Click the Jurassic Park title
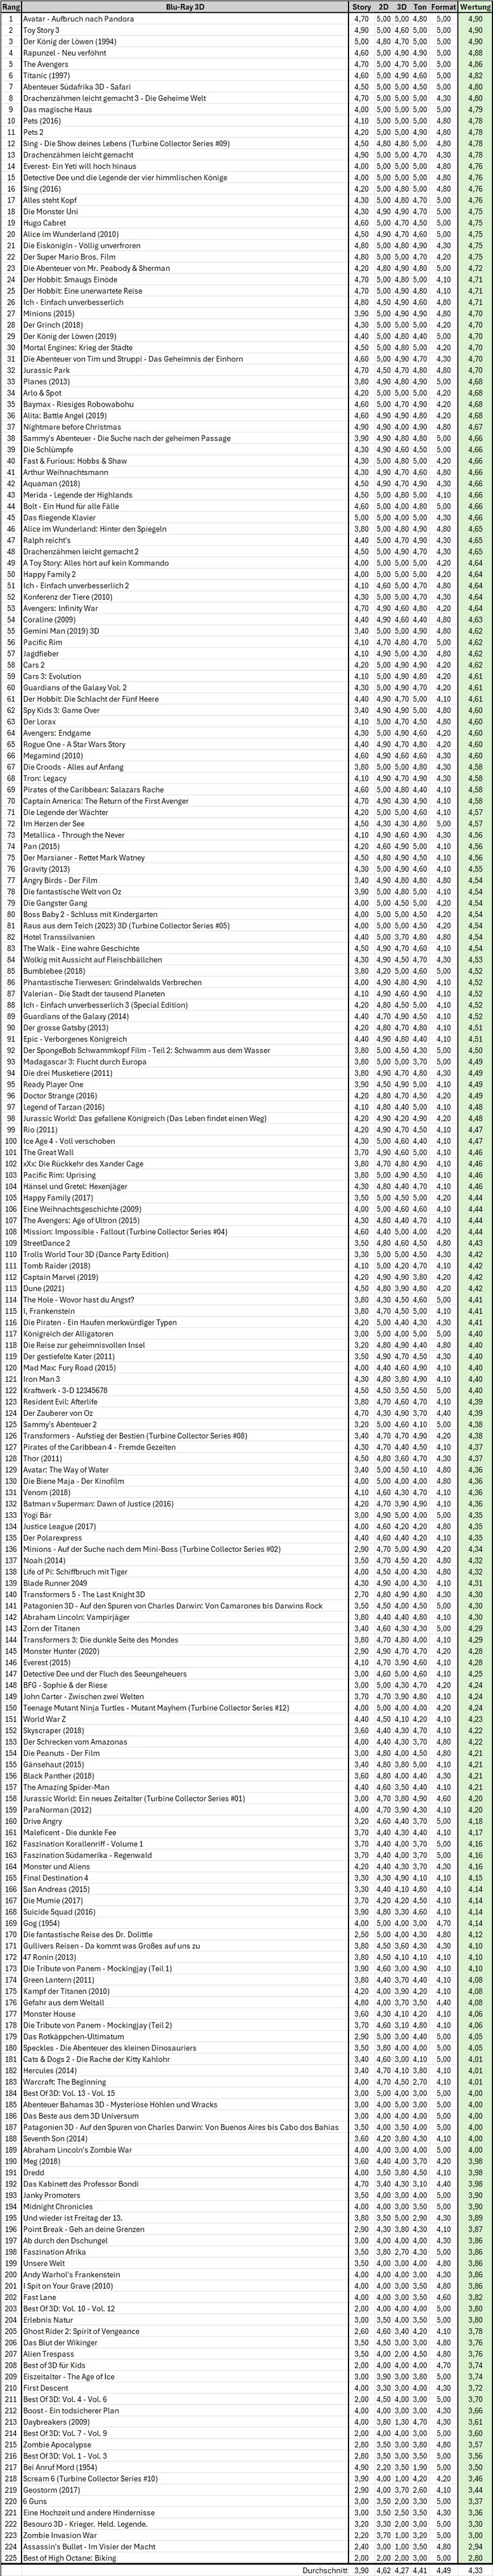The width and height of the screenshot is (493, 2576). tap(46, 370)
